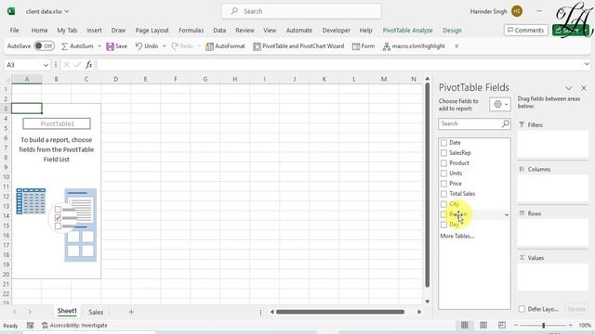Open the Name Box dropdown
The image size is (595, 334).
point(46,65)
